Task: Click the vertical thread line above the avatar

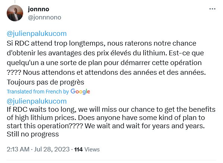Action: 15,1
